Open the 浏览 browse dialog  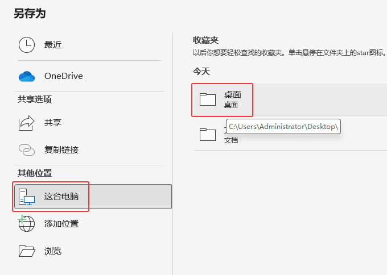[53, 251]
